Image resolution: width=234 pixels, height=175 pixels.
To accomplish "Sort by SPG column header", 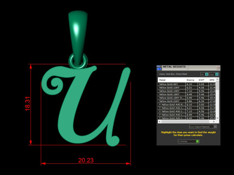I will pos(212,80).
